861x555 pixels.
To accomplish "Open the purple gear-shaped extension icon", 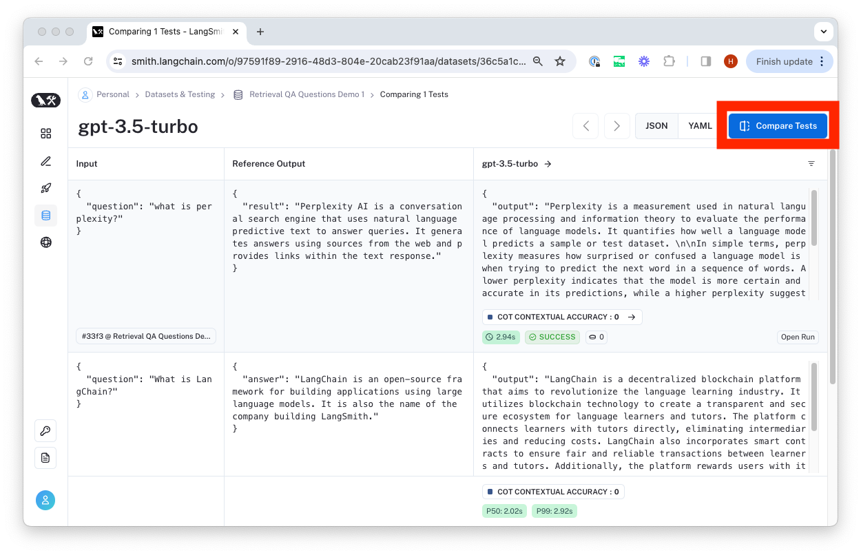I will 644,61.
